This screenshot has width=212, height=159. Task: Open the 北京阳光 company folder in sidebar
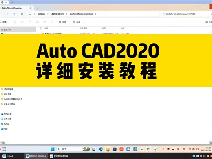[12, 99]
